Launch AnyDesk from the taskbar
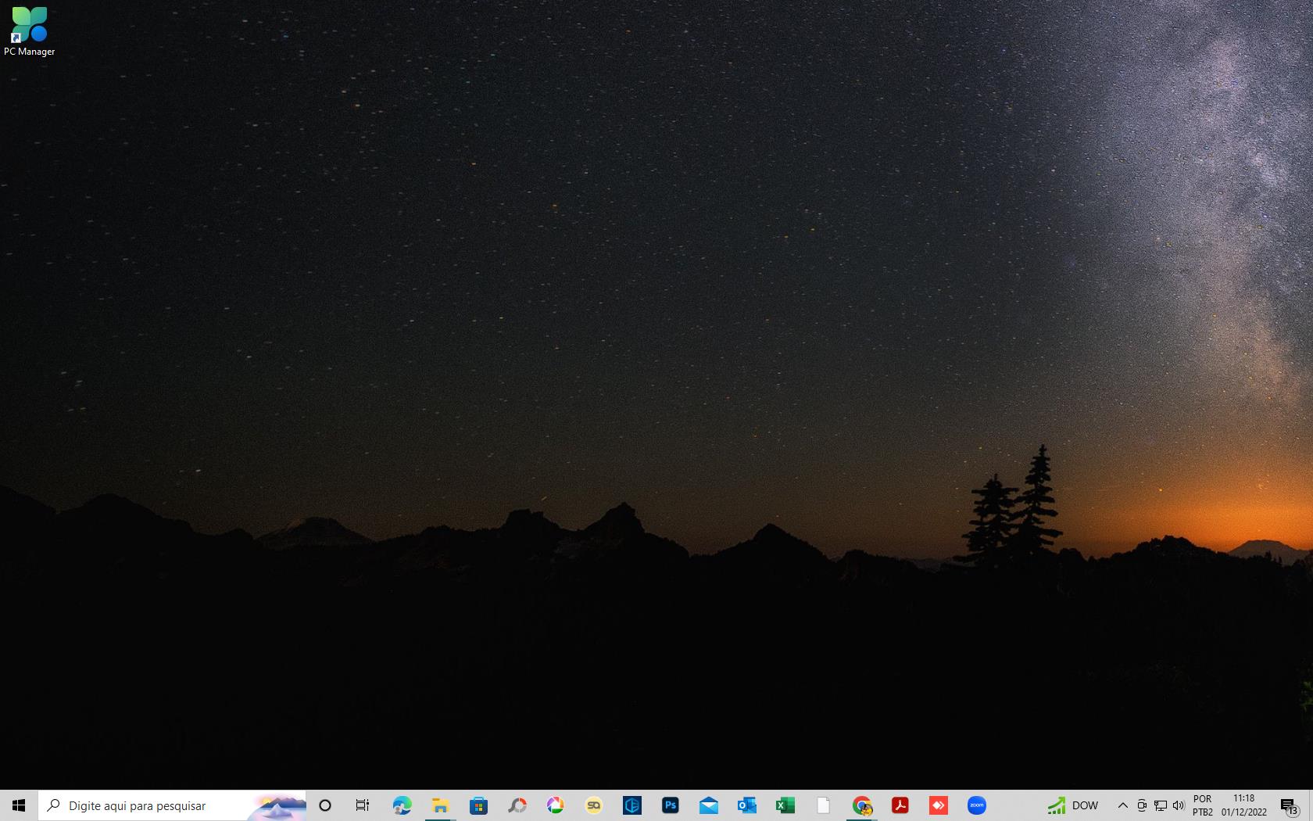The height and width of the screenshot is (821, 1313). pyautogui.click(x=939, y=805)
